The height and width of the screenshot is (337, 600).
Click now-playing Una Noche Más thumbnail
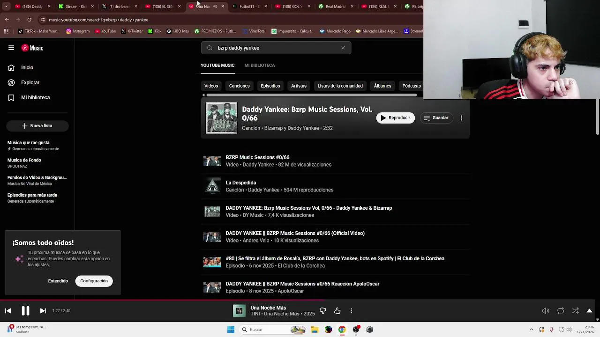(239, 311)
